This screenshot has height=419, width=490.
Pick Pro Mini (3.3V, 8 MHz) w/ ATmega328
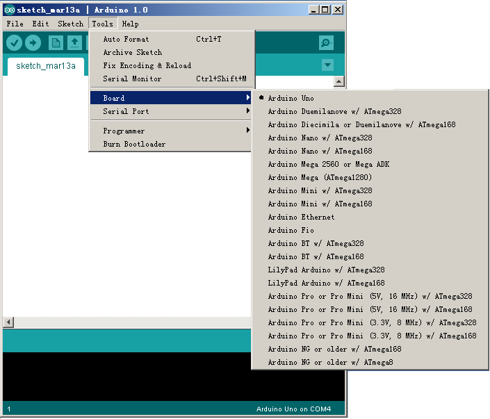pos(370,322)
